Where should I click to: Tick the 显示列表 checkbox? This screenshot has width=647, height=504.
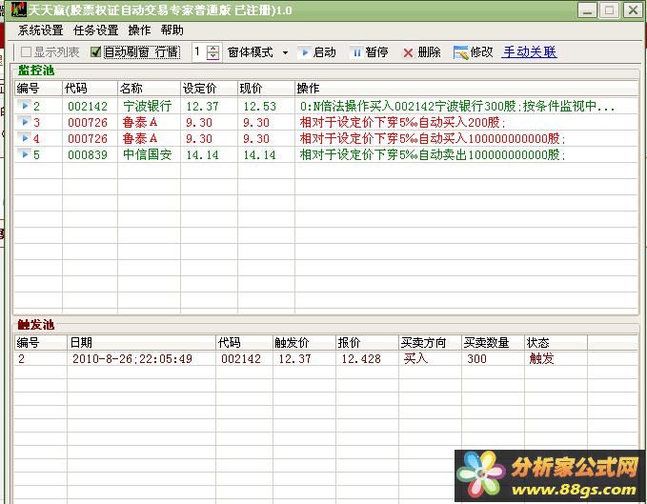(26, 52)
